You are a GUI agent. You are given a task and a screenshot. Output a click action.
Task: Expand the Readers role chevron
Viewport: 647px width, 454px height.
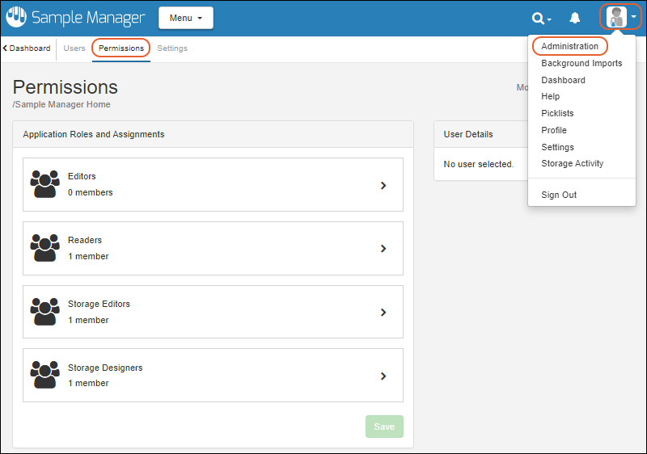[x=383, y=249]
